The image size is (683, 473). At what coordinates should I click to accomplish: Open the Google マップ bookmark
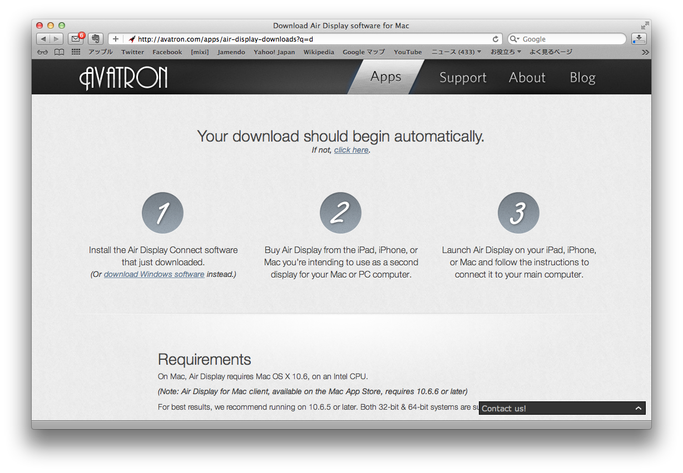tap(364, 52)
